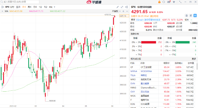Click the 4291.16 current price axis label
The image size is (198, 108).
tap(124, 16)
